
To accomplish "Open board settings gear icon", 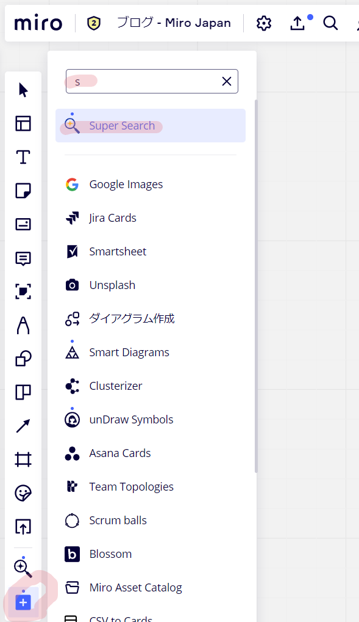I will [x=264, y=23].
